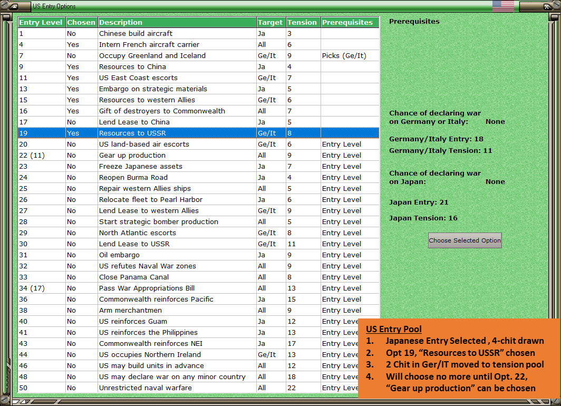Click the Target column header
This screenshot has width=561, height=406.
click(x=271, y=22)
